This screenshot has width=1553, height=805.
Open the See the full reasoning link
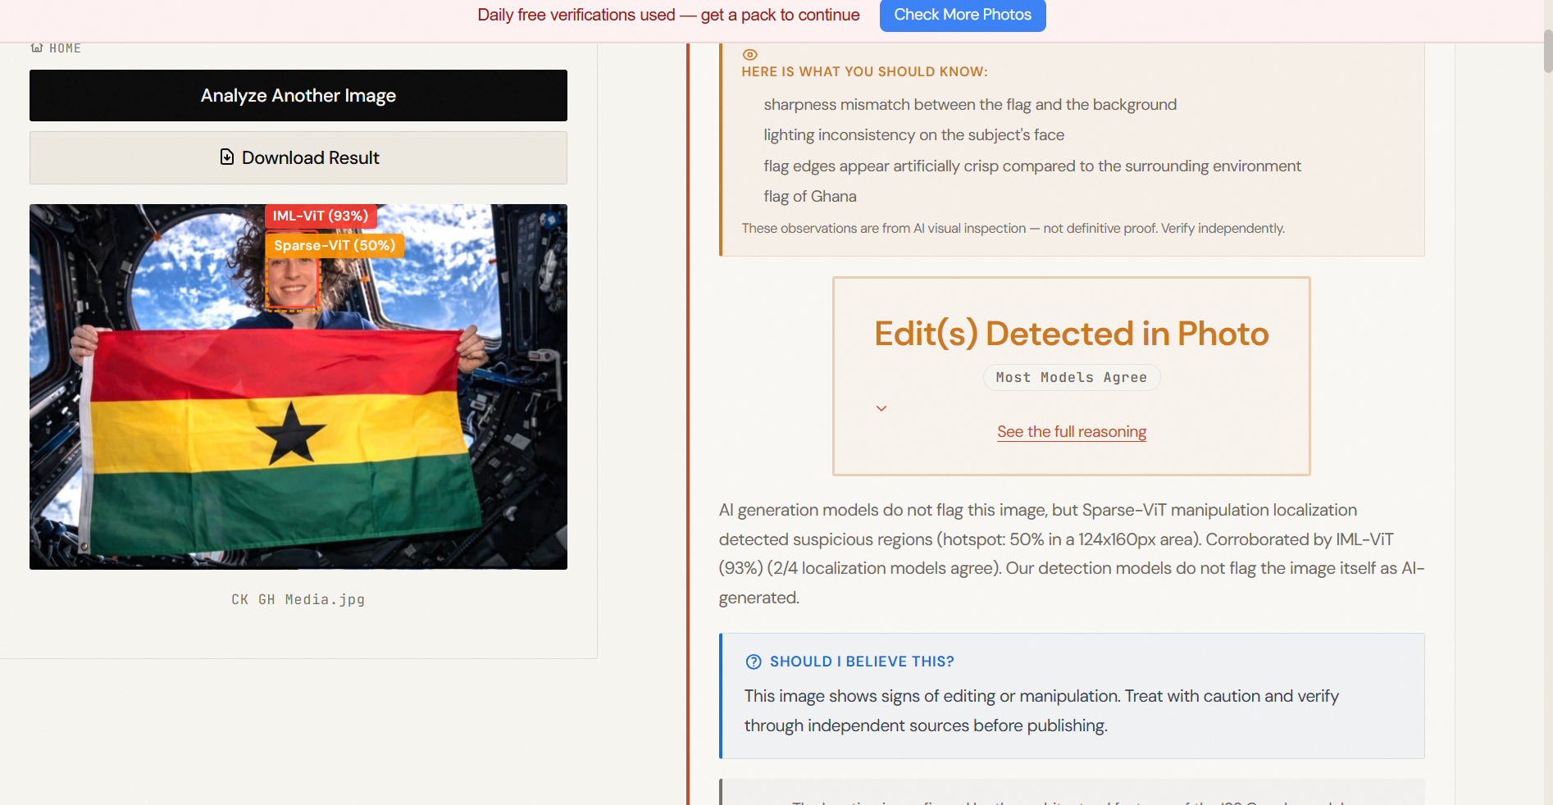point(1071,432)
